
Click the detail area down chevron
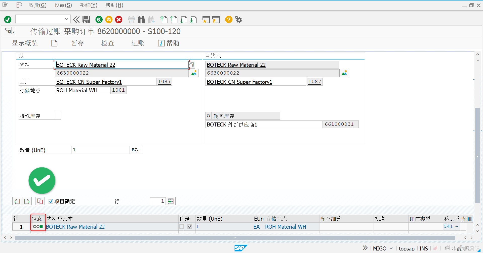(x=477, y=60)
